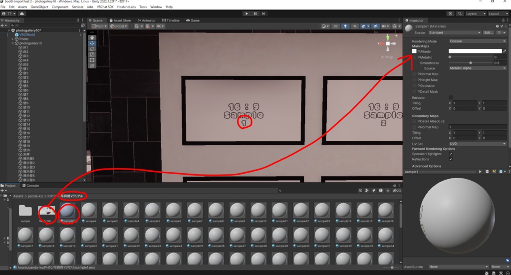This screenshot has width=511, height=275.
Task: Open Source dropdown showing Metallic Alpha
Action: (x=478, y=68)
